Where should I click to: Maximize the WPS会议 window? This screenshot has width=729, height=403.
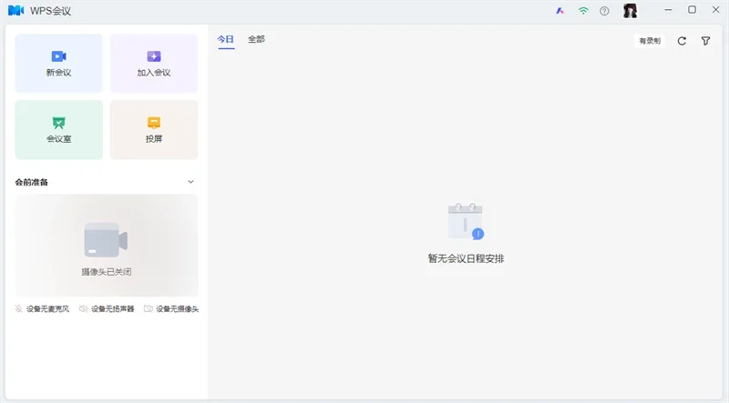(x=692, y=10)
